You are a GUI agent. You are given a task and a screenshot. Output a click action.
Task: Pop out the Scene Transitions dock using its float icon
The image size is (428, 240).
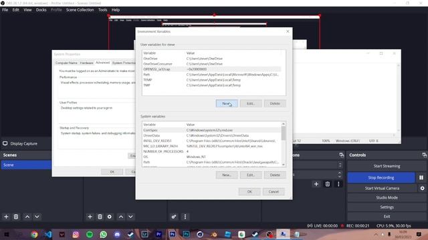342,155
